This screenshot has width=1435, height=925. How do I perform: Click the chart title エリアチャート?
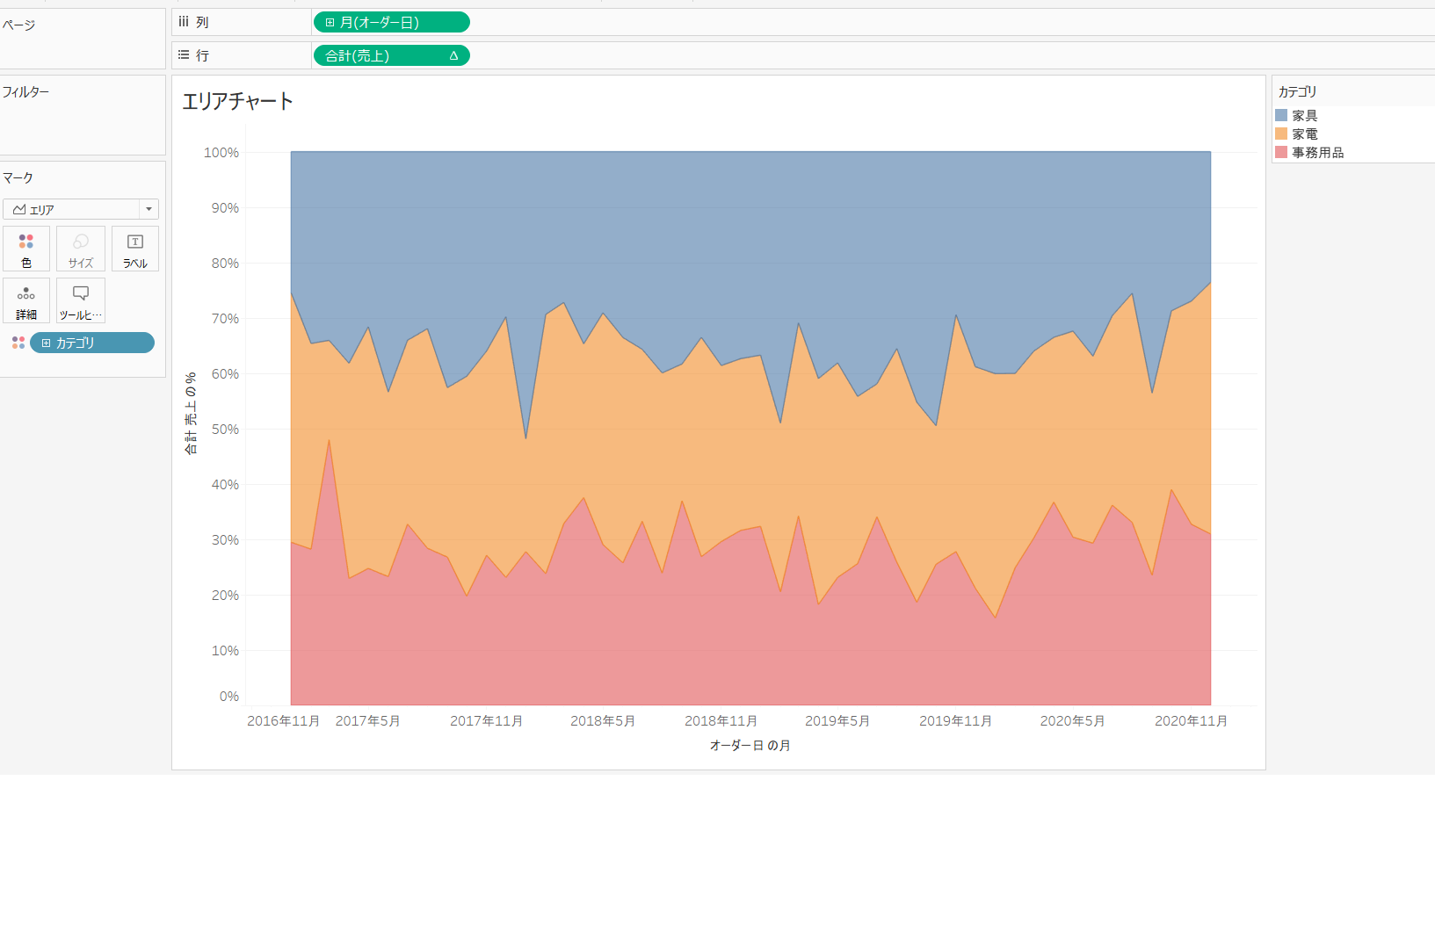coord(237,101)
